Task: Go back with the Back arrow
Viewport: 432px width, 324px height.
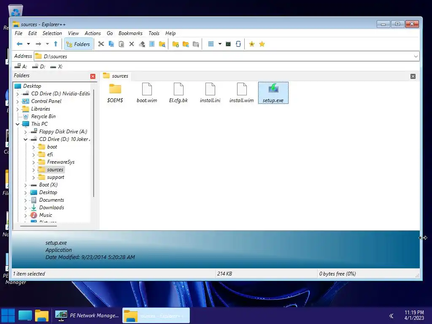Action: coord(19,44)
